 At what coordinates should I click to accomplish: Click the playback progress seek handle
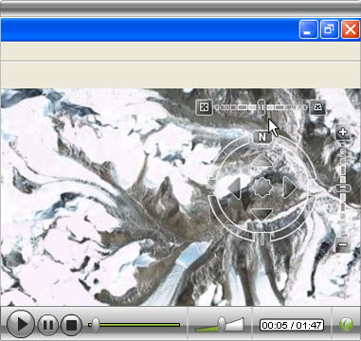[95, 324]
